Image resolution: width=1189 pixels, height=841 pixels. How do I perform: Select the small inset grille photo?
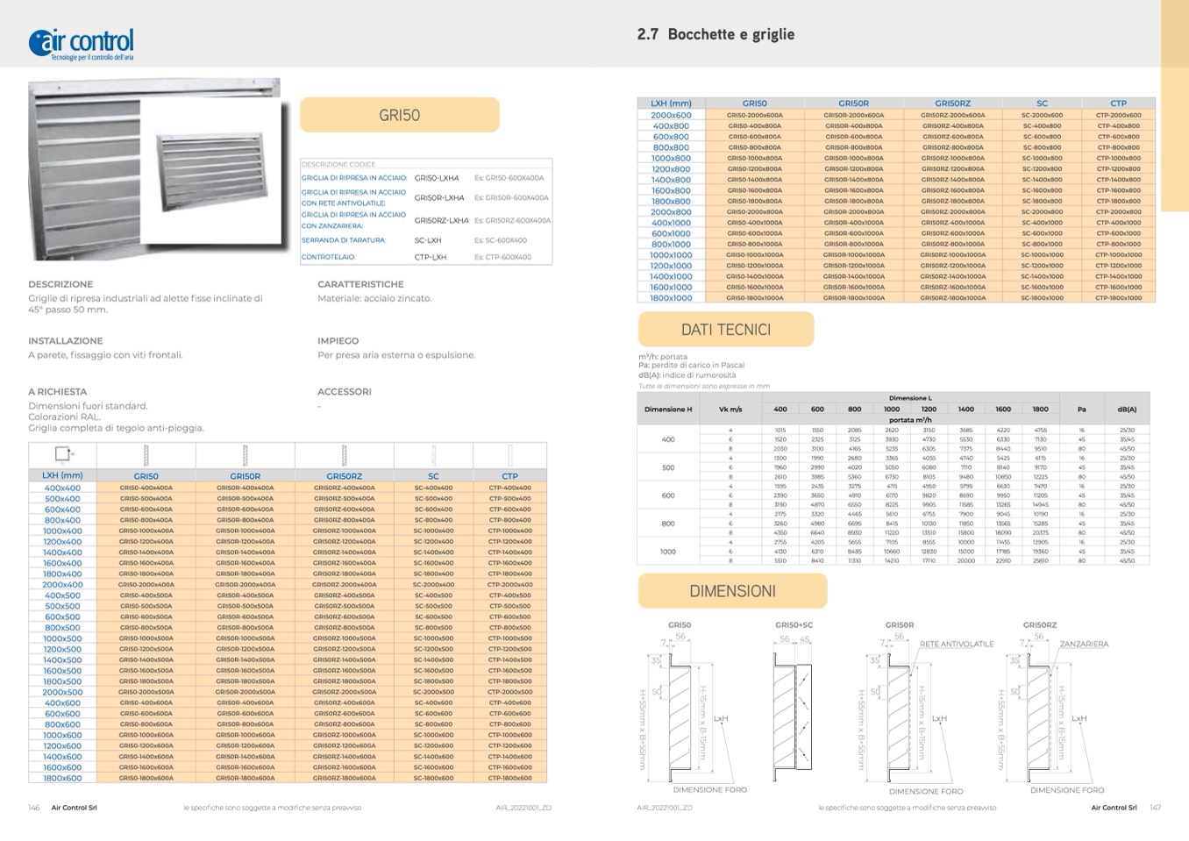tap(210, 171)
